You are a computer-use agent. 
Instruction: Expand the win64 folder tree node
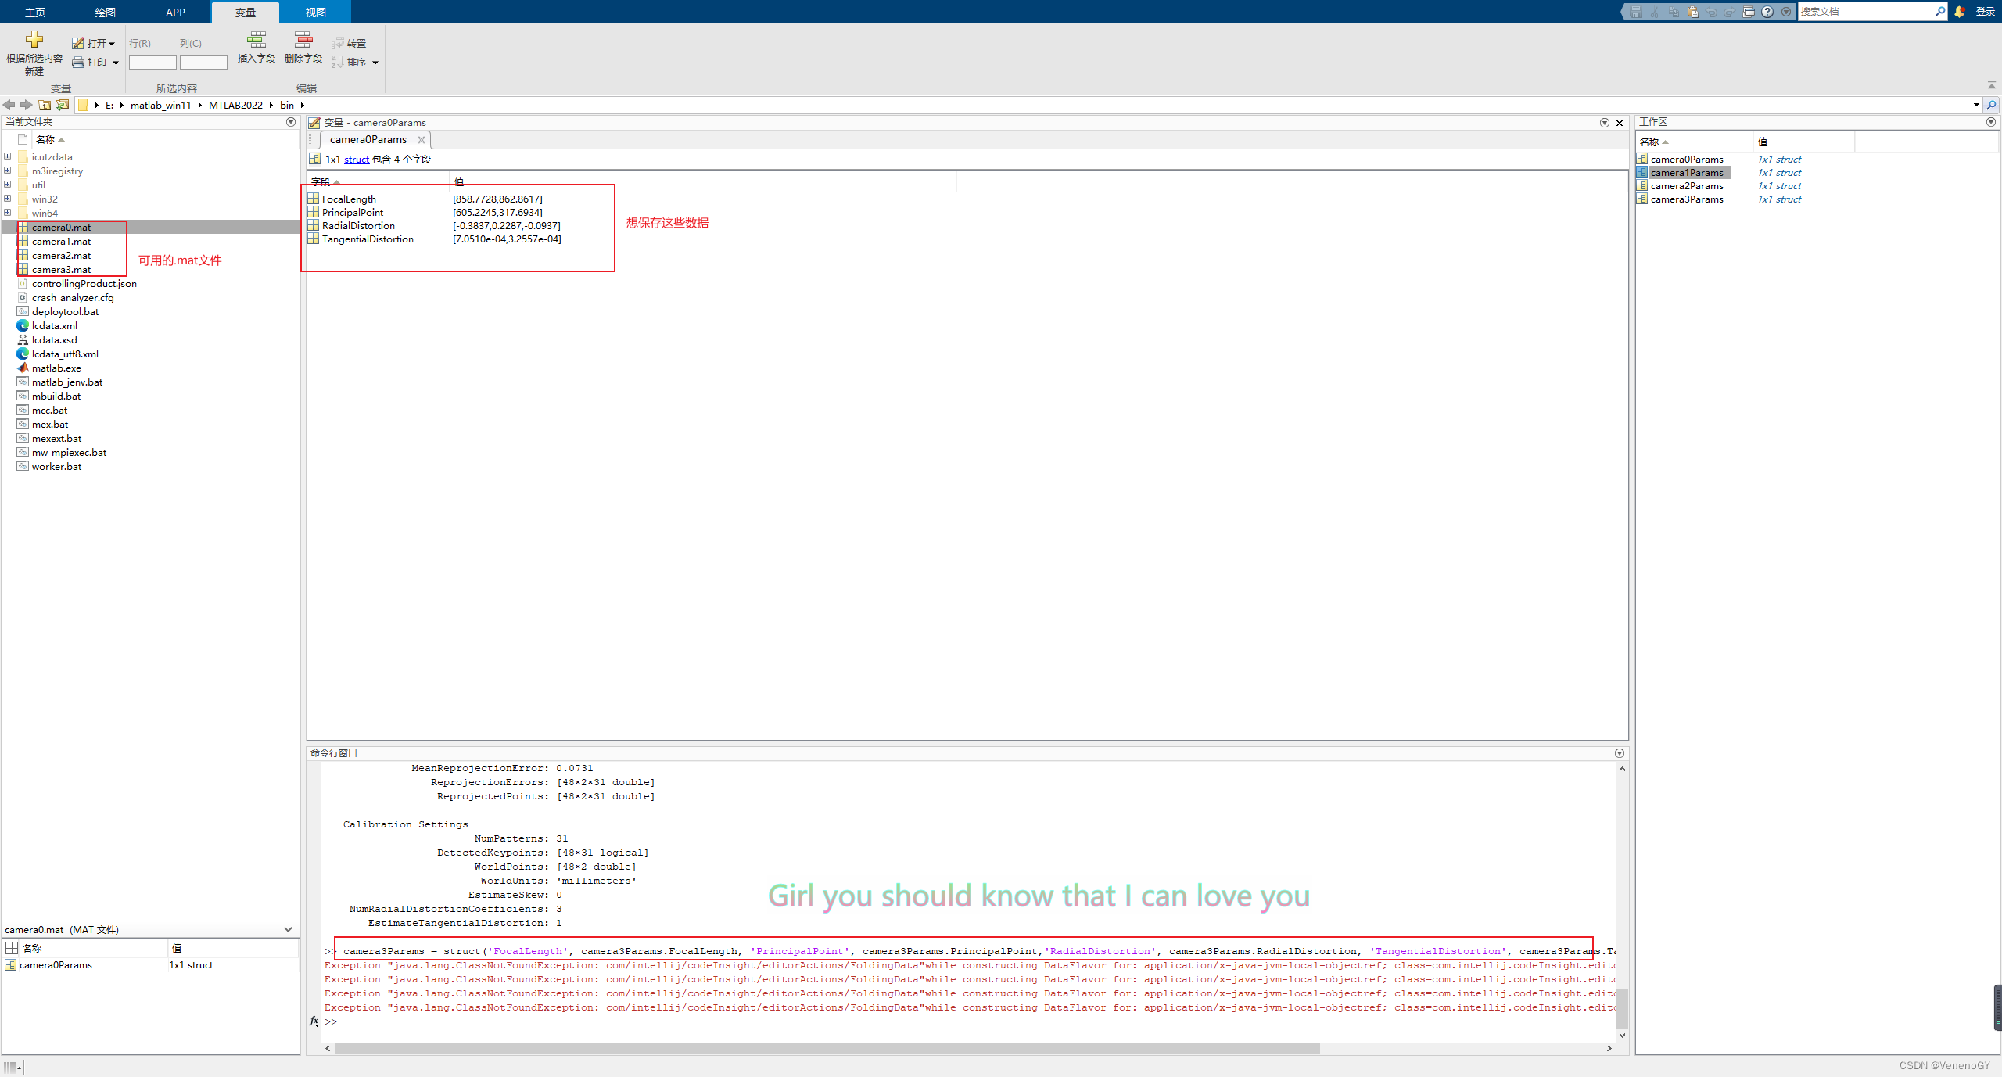click(8, 213)
